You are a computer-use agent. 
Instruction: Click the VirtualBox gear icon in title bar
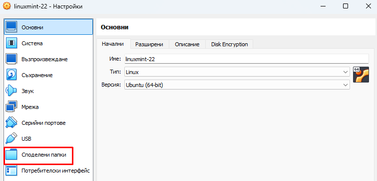[6, 6]
